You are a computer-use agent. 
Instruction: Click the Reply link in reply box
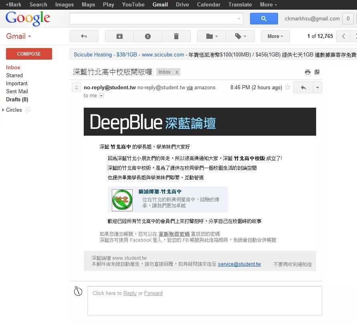pos(130,293)
